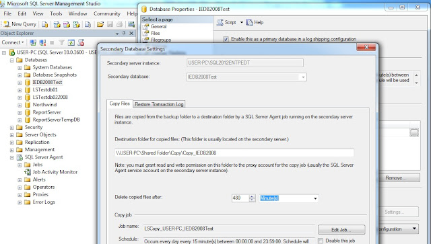This screenshot has width=431, height=244.
Task: Expand the Security folder node
Action: (12, 128)
